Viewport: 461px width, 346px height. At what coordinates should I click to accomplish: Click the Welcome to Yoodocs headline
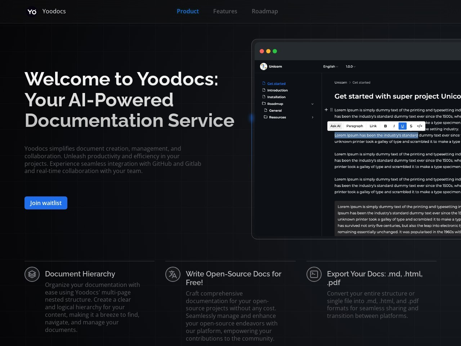point(129,99)
